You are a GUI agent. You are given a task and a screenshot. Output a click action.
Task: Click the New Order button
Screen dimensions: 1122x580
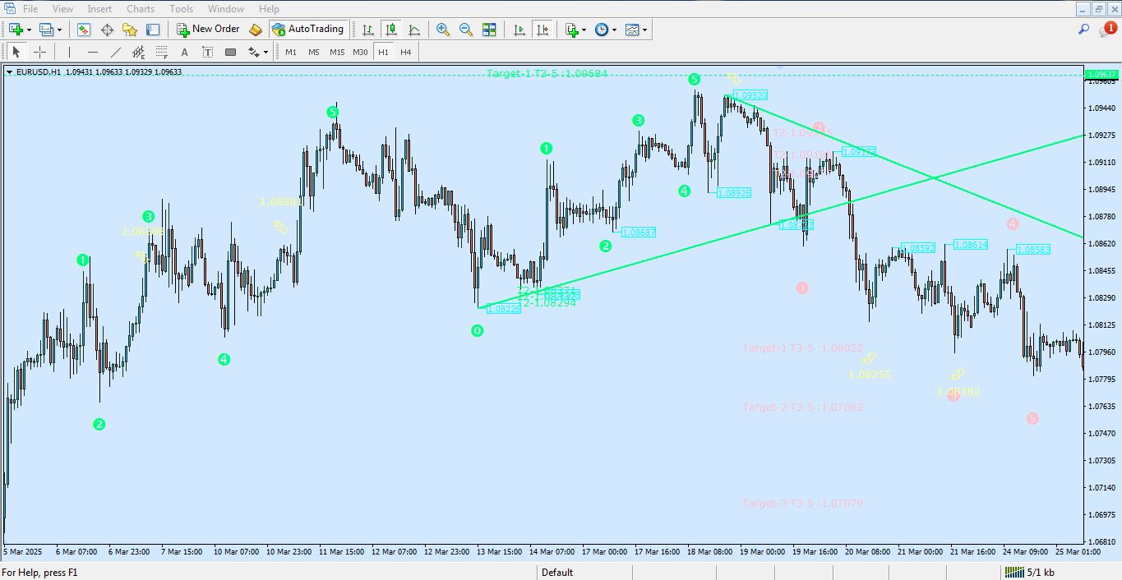(207, 29)
